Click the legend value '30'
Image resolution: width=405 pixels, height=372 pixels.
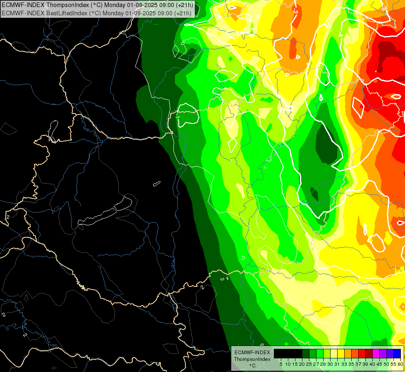point(331,364)
